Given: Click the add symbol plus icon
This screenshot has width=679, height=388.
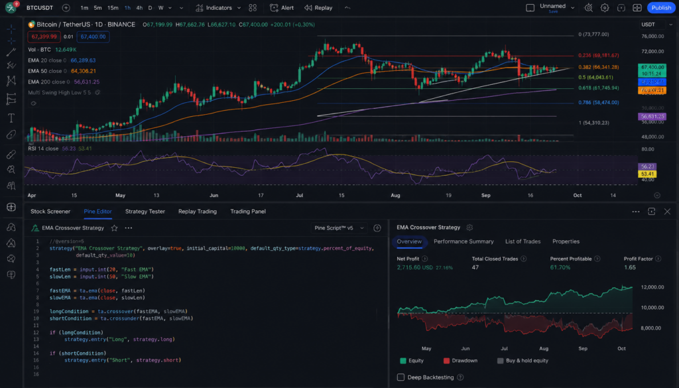Looking at the screenshot, I should tap(66, 8).
